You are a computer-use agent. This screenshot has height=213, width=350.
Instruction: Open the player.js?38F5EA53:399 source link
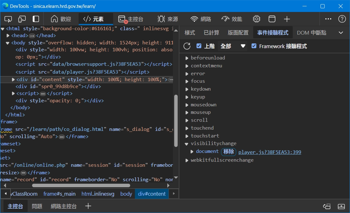tap(269, 152)
